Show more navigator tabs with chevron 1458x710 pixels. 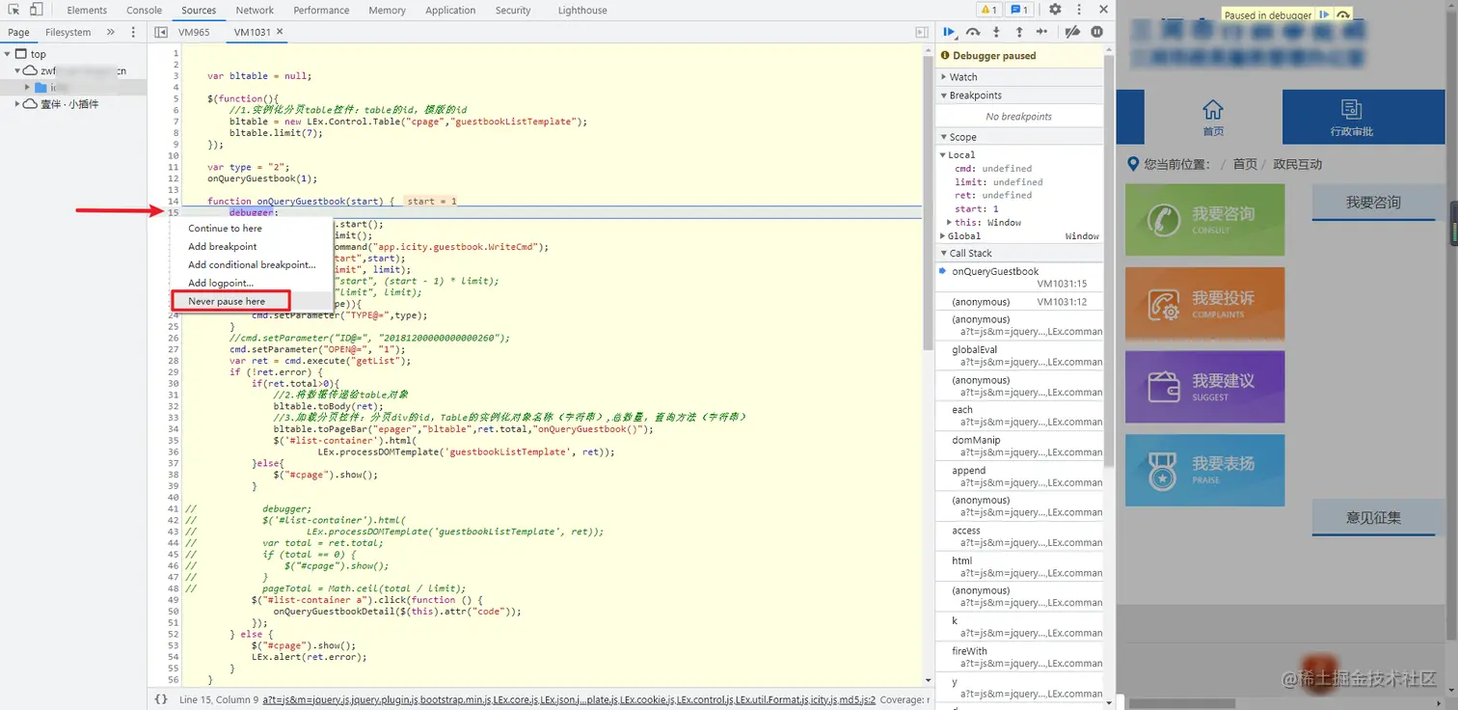point(110,32)
